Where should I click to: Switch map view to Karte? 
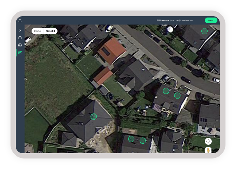(38, 31)
